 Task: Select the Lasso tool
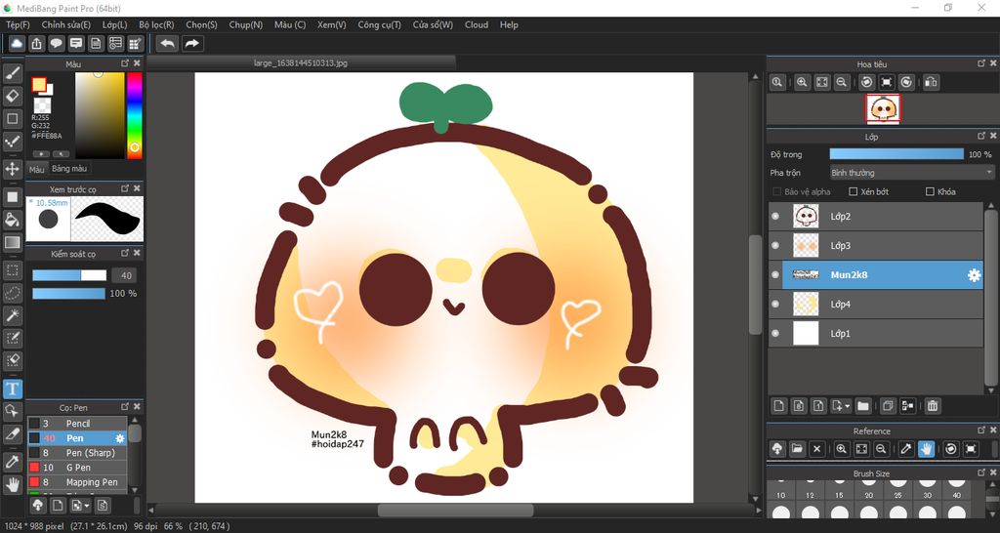click(x=12, y=293)
